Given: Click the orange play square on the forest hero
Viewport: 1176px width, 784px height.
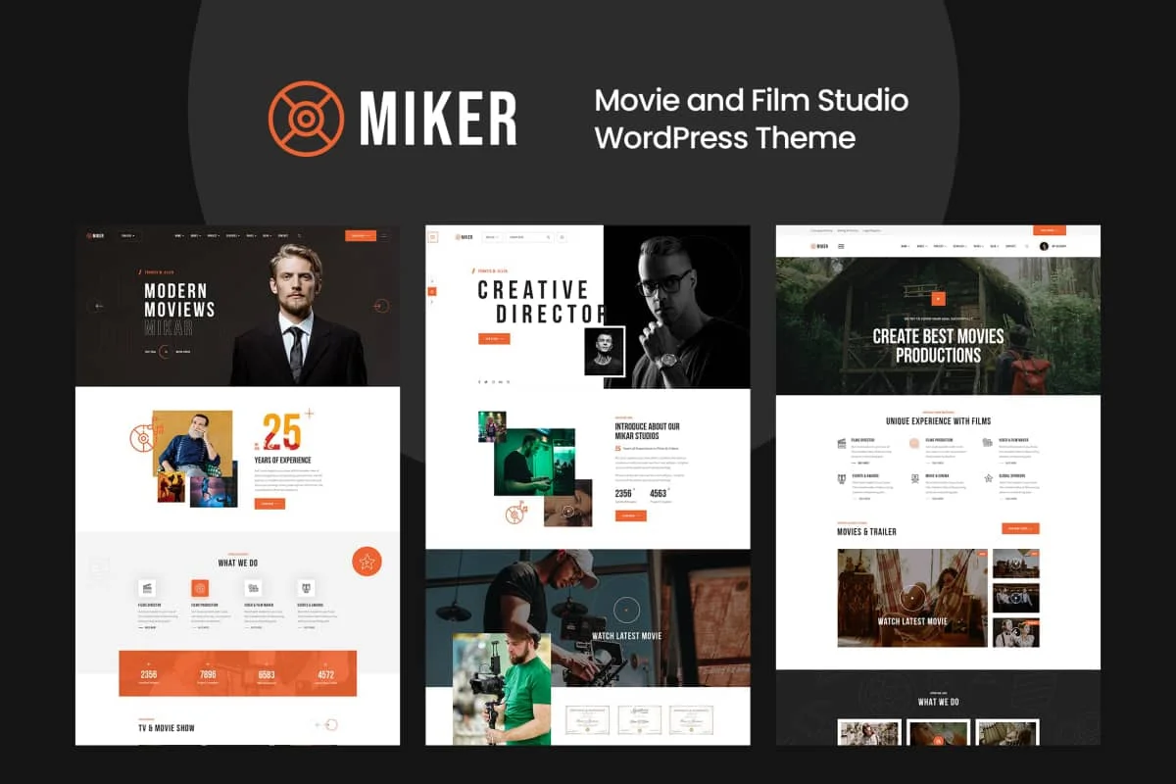Looking at the screenshot, I should pos(938,299).
